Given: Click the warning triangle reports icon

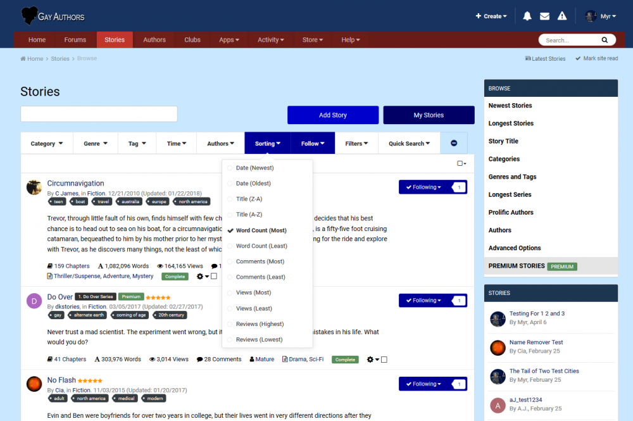Looking at the screenshot, I should click(x=561, y=16).
